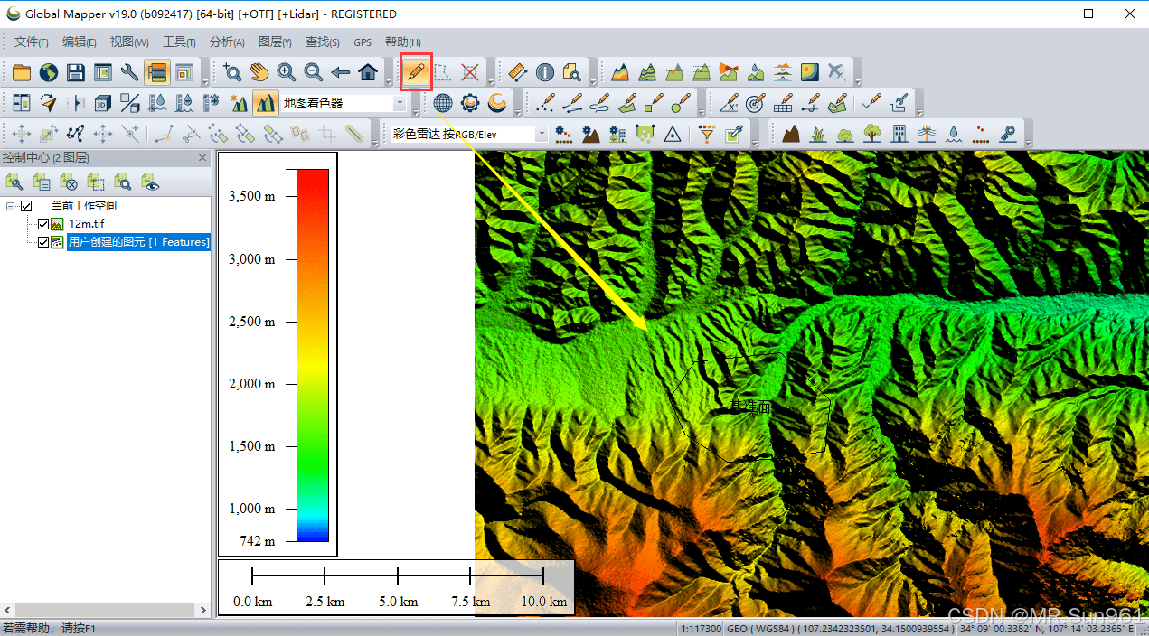
Task: Open the 视图(V) menu
Action: coord(129,42)
